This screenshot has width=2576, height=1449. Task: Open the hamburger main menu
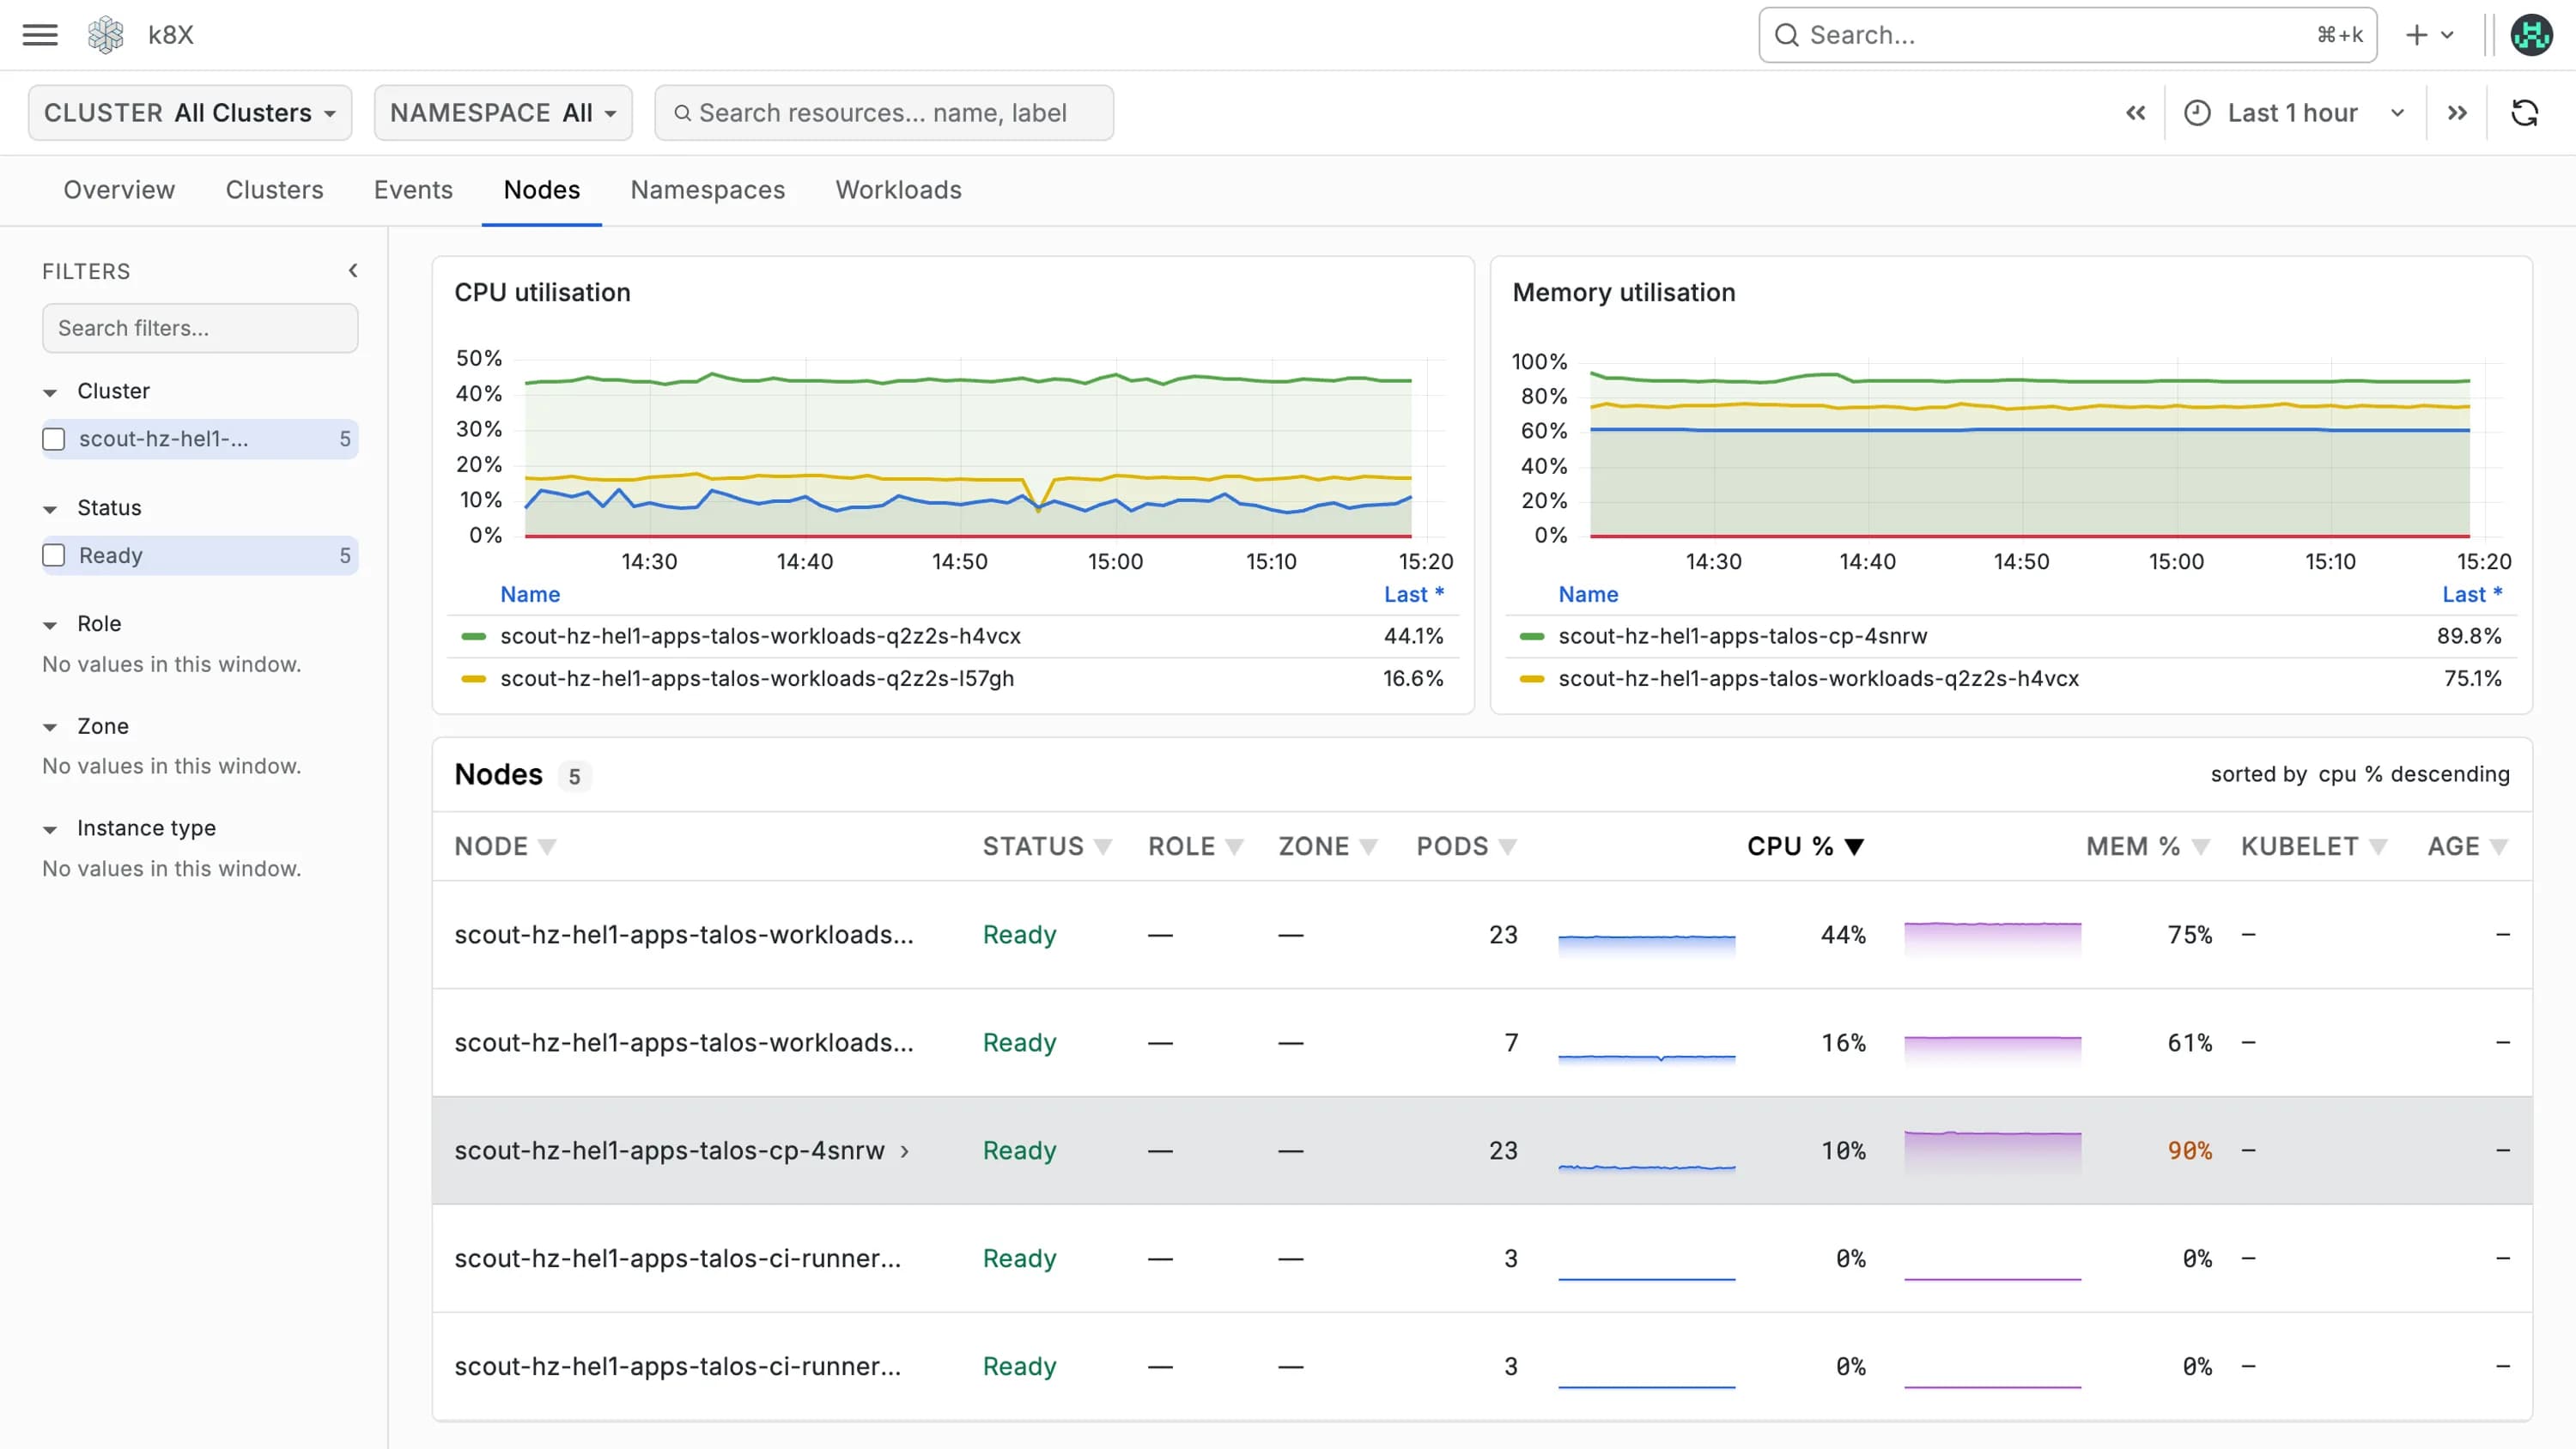[x=40, y=35]
